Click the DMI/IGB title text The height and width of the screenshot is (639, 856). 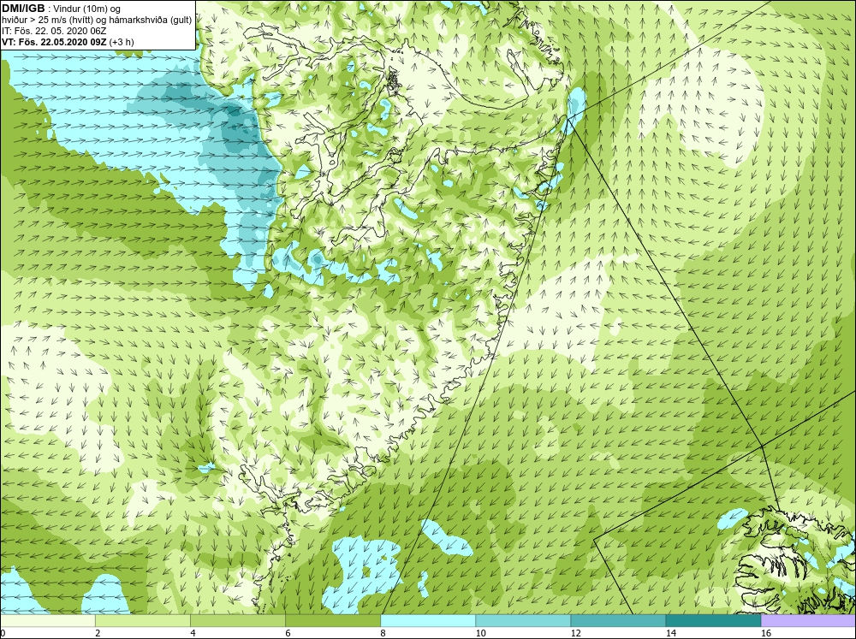pos(23,9)
